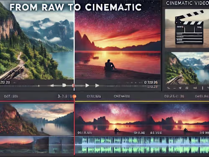The width and height of the screenshot is (209, 157).
Task: Click the play button in the preview viewer
Action: point(87,85)
